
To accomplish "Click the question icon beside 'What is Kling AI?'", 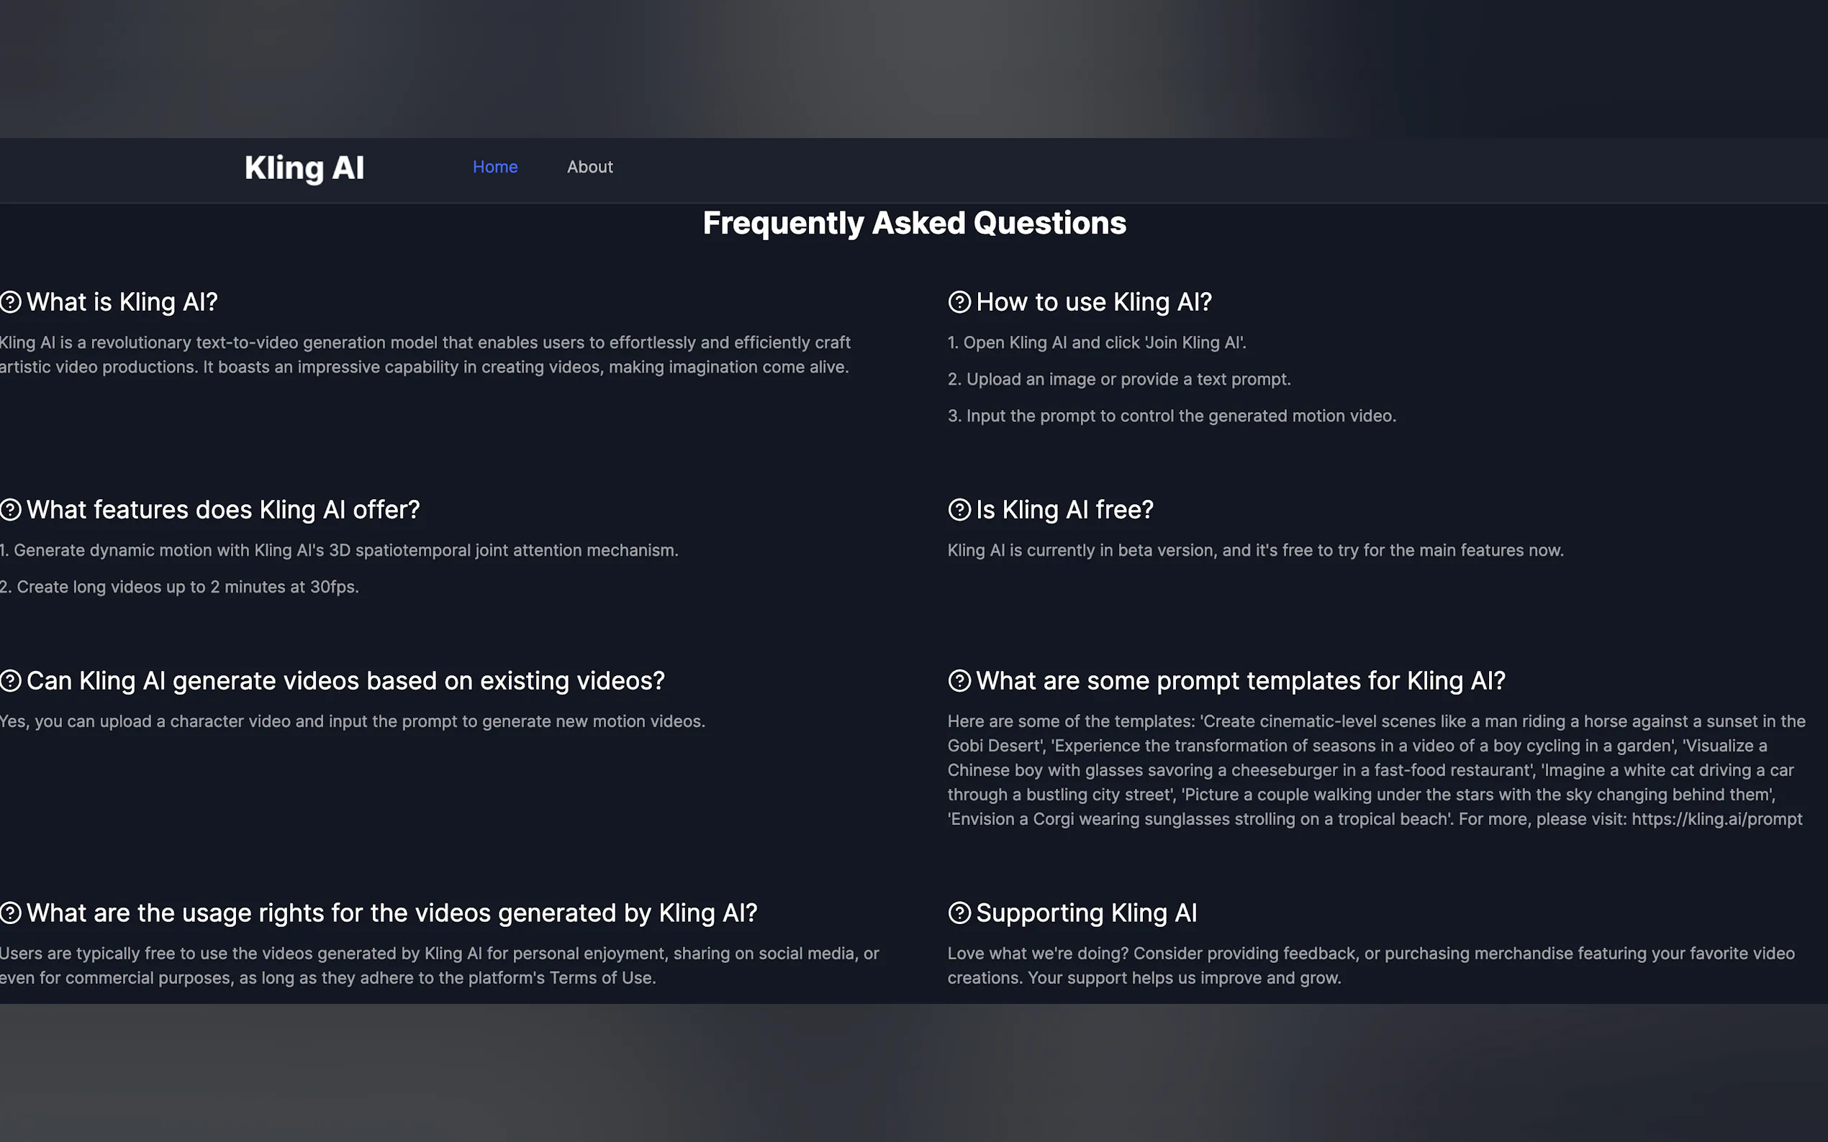I will point(11,302).
